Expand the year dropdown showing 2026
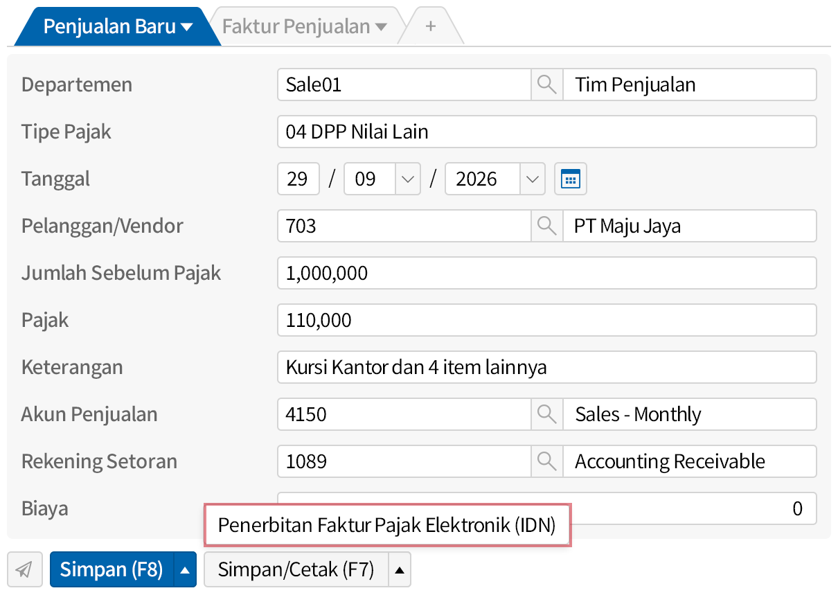 click(532, 179)
